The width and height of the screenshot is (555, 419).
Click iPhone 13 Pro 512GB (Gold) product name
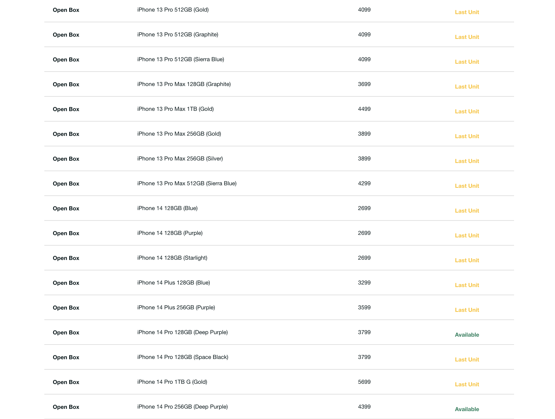click(x=173, y=10)
